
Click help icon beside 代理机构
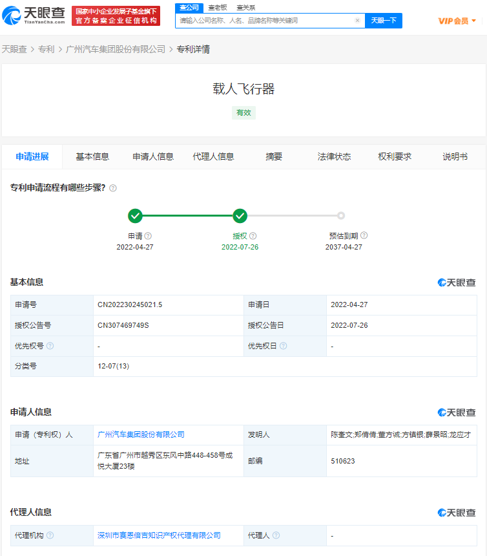[x=50, y=535]
